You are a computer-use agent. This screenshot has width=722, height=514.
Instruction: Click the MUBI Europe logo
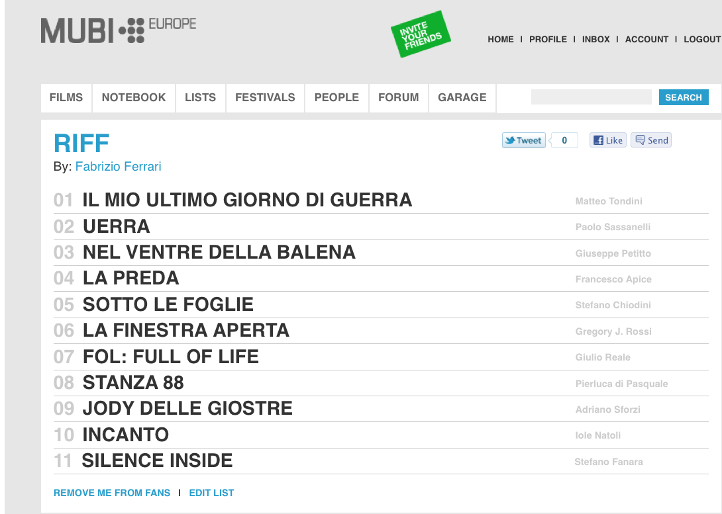click(x=119, y=30)
